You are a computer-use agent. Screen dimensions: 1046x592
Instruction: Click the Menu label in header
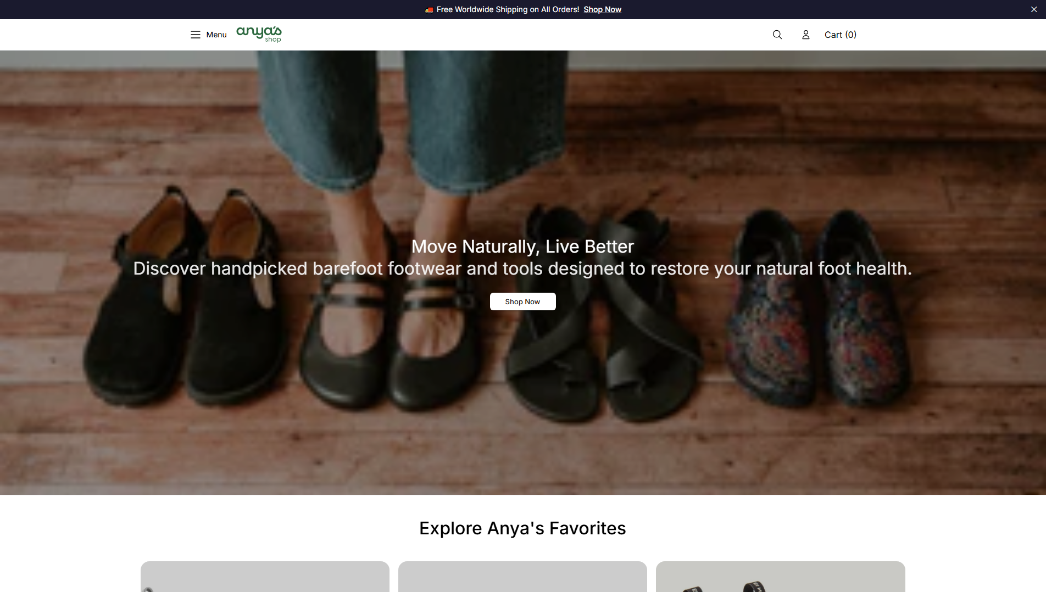click(216, 35)
